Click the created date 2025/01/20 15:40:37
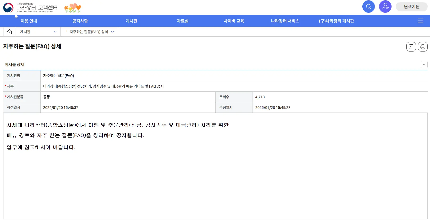This screenshot has height=222, width=430. (x=60, y=108)
